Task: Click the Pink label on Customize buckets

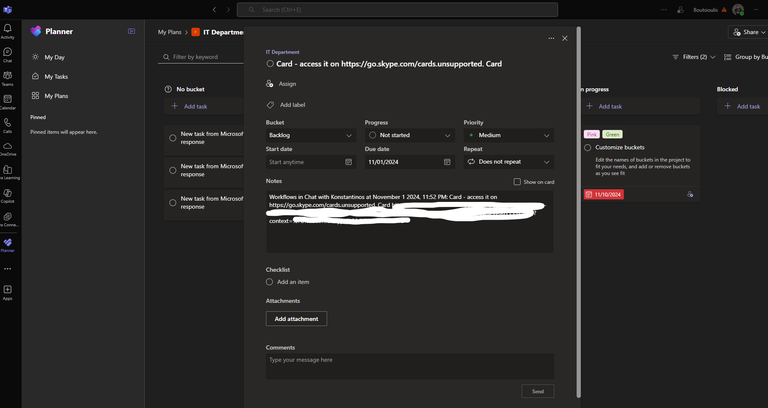Action: [x=592, y=135]
